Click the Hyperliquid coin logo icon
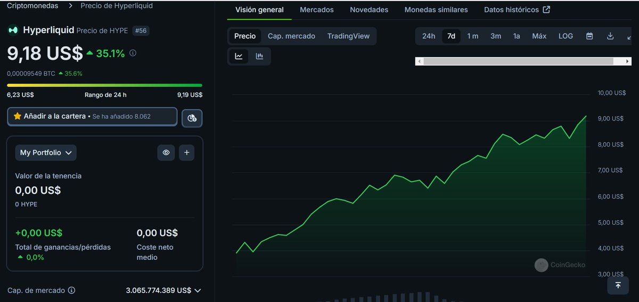639x302 pixels. [13, 30]
